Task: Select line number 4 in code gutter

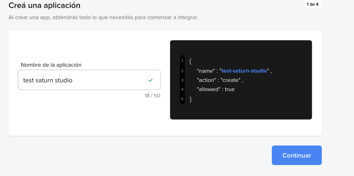Action: click(182, 90)
